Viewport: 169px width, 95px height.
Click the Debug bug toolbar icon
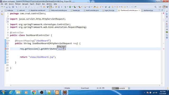click(65, 7)
